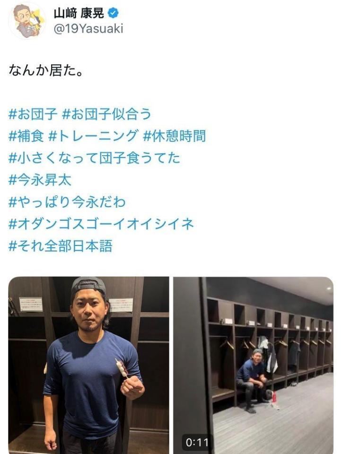
Task: Open hashtag #それ全部日本語
Action: [60, 246]
